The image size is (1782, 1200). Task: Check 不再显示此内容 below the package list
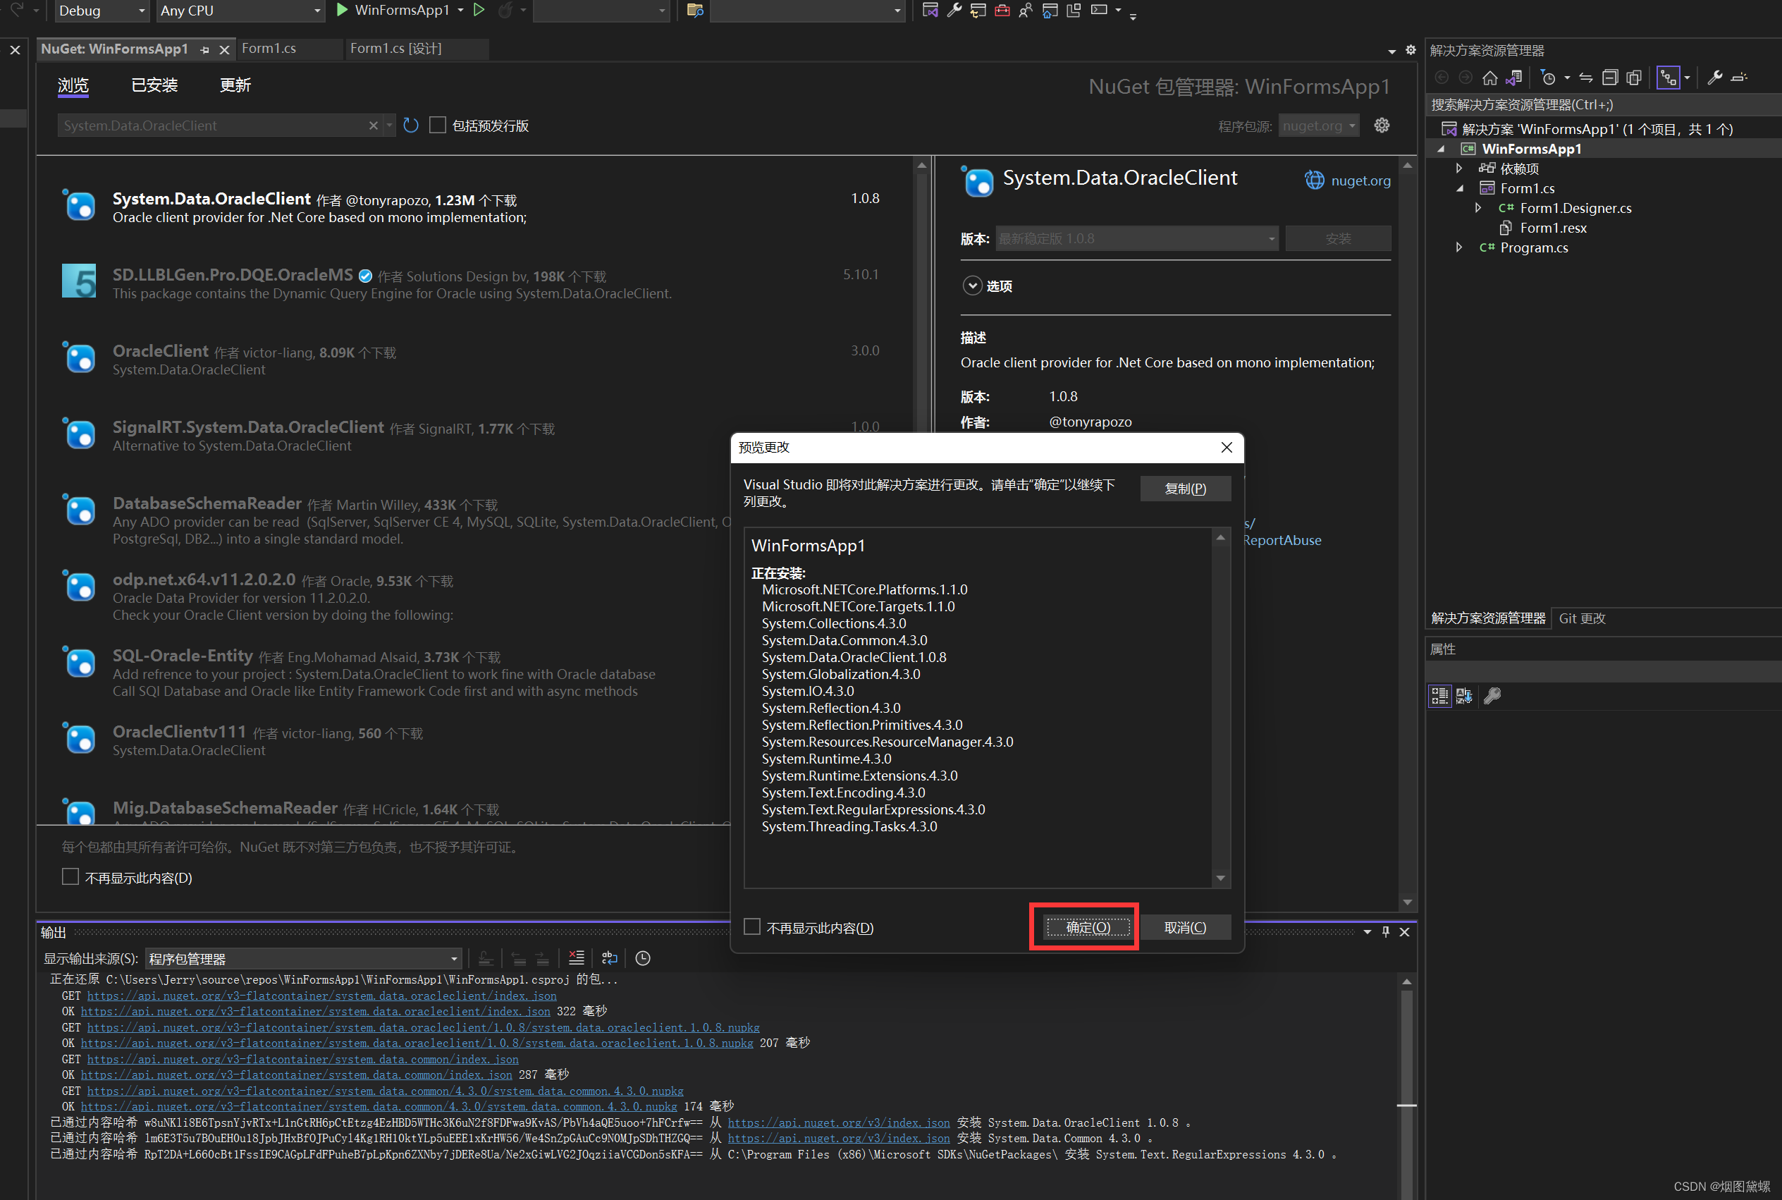(70, 877)
